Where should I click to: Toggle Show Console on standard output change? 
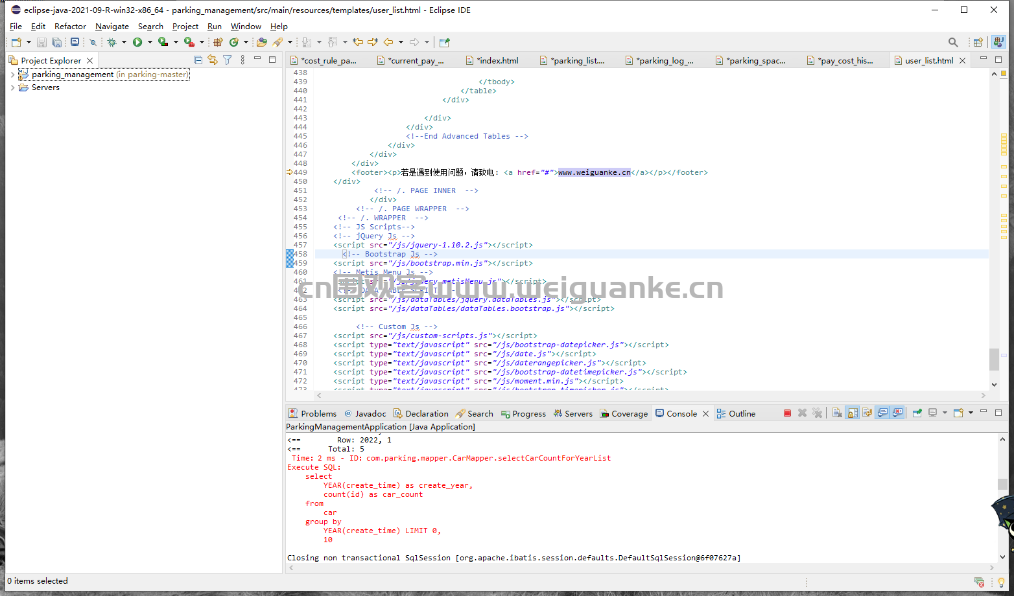[x=882, y=413]
